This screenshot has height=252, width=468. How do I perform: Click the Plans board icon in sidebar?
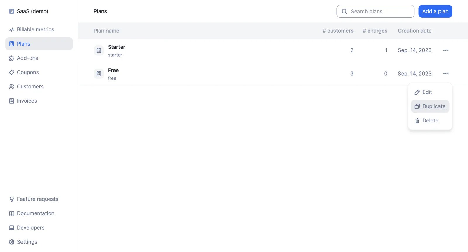point(12,44)
